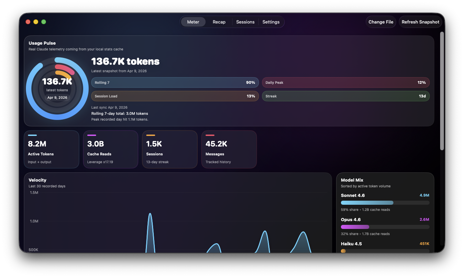Click the Streak progress bar
464x278 pixels.
pyautogui.click(x=346, y=96)
